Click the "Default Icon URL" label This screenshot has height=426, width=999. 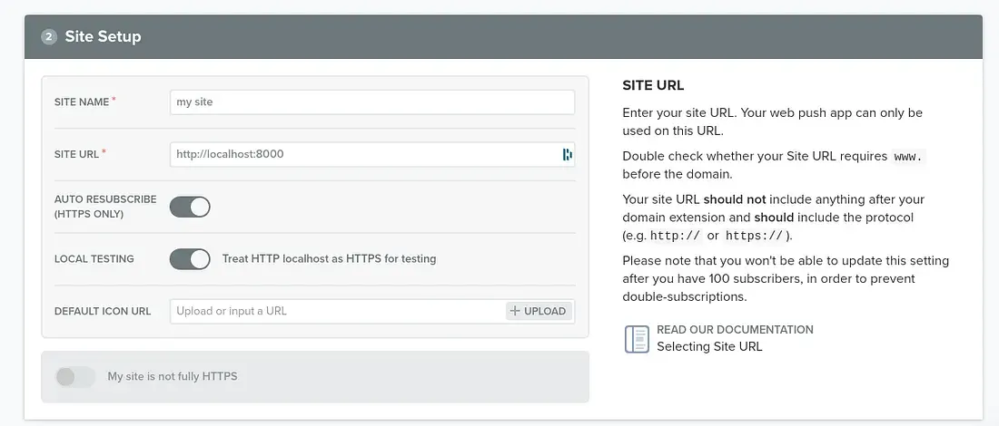[x=103, y=311]
